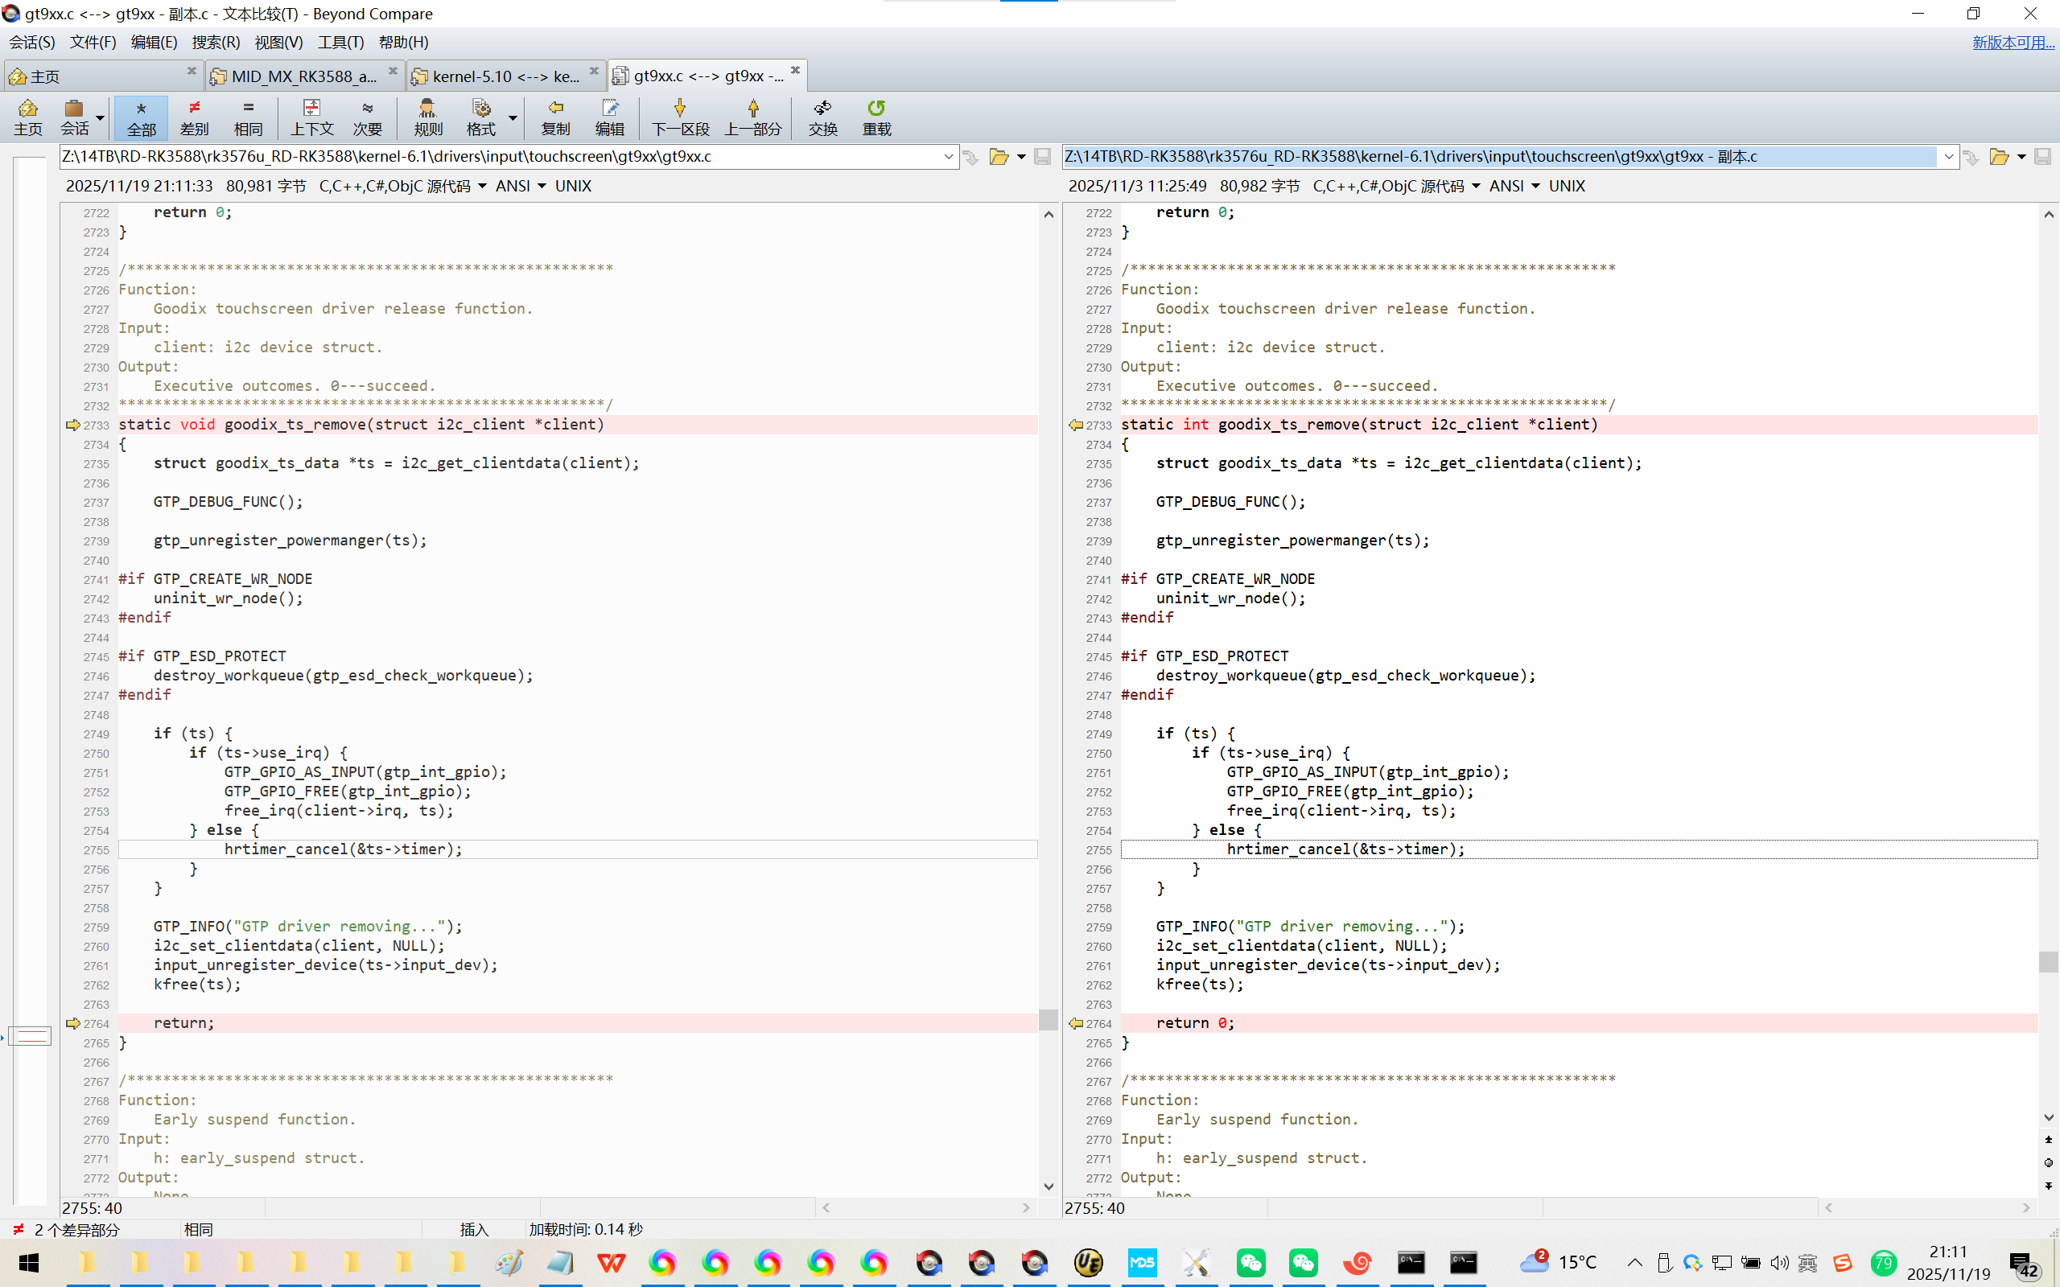2060x1287 pixels.
Task: Click the Home (主页) toolbar icon
Action: (x=27, y=117)
